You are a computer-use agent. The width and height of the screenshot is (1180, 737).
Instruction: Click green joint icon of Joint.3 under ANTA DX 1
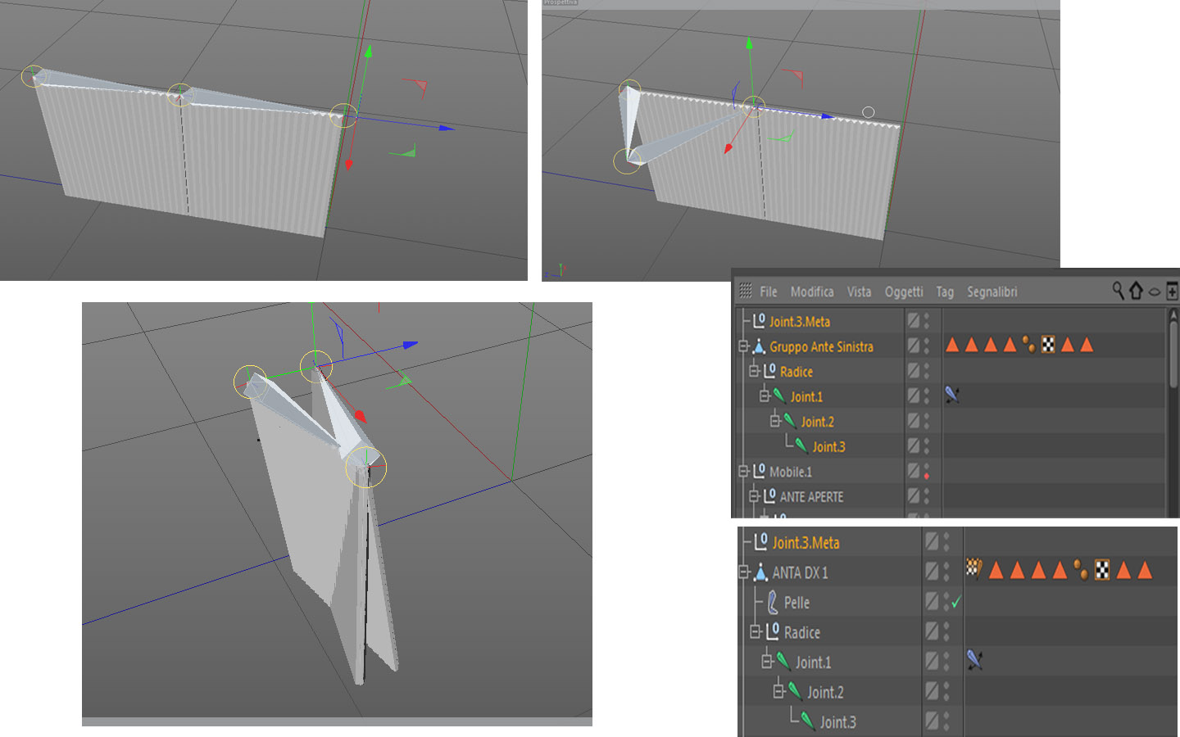(x=807, y=721)
